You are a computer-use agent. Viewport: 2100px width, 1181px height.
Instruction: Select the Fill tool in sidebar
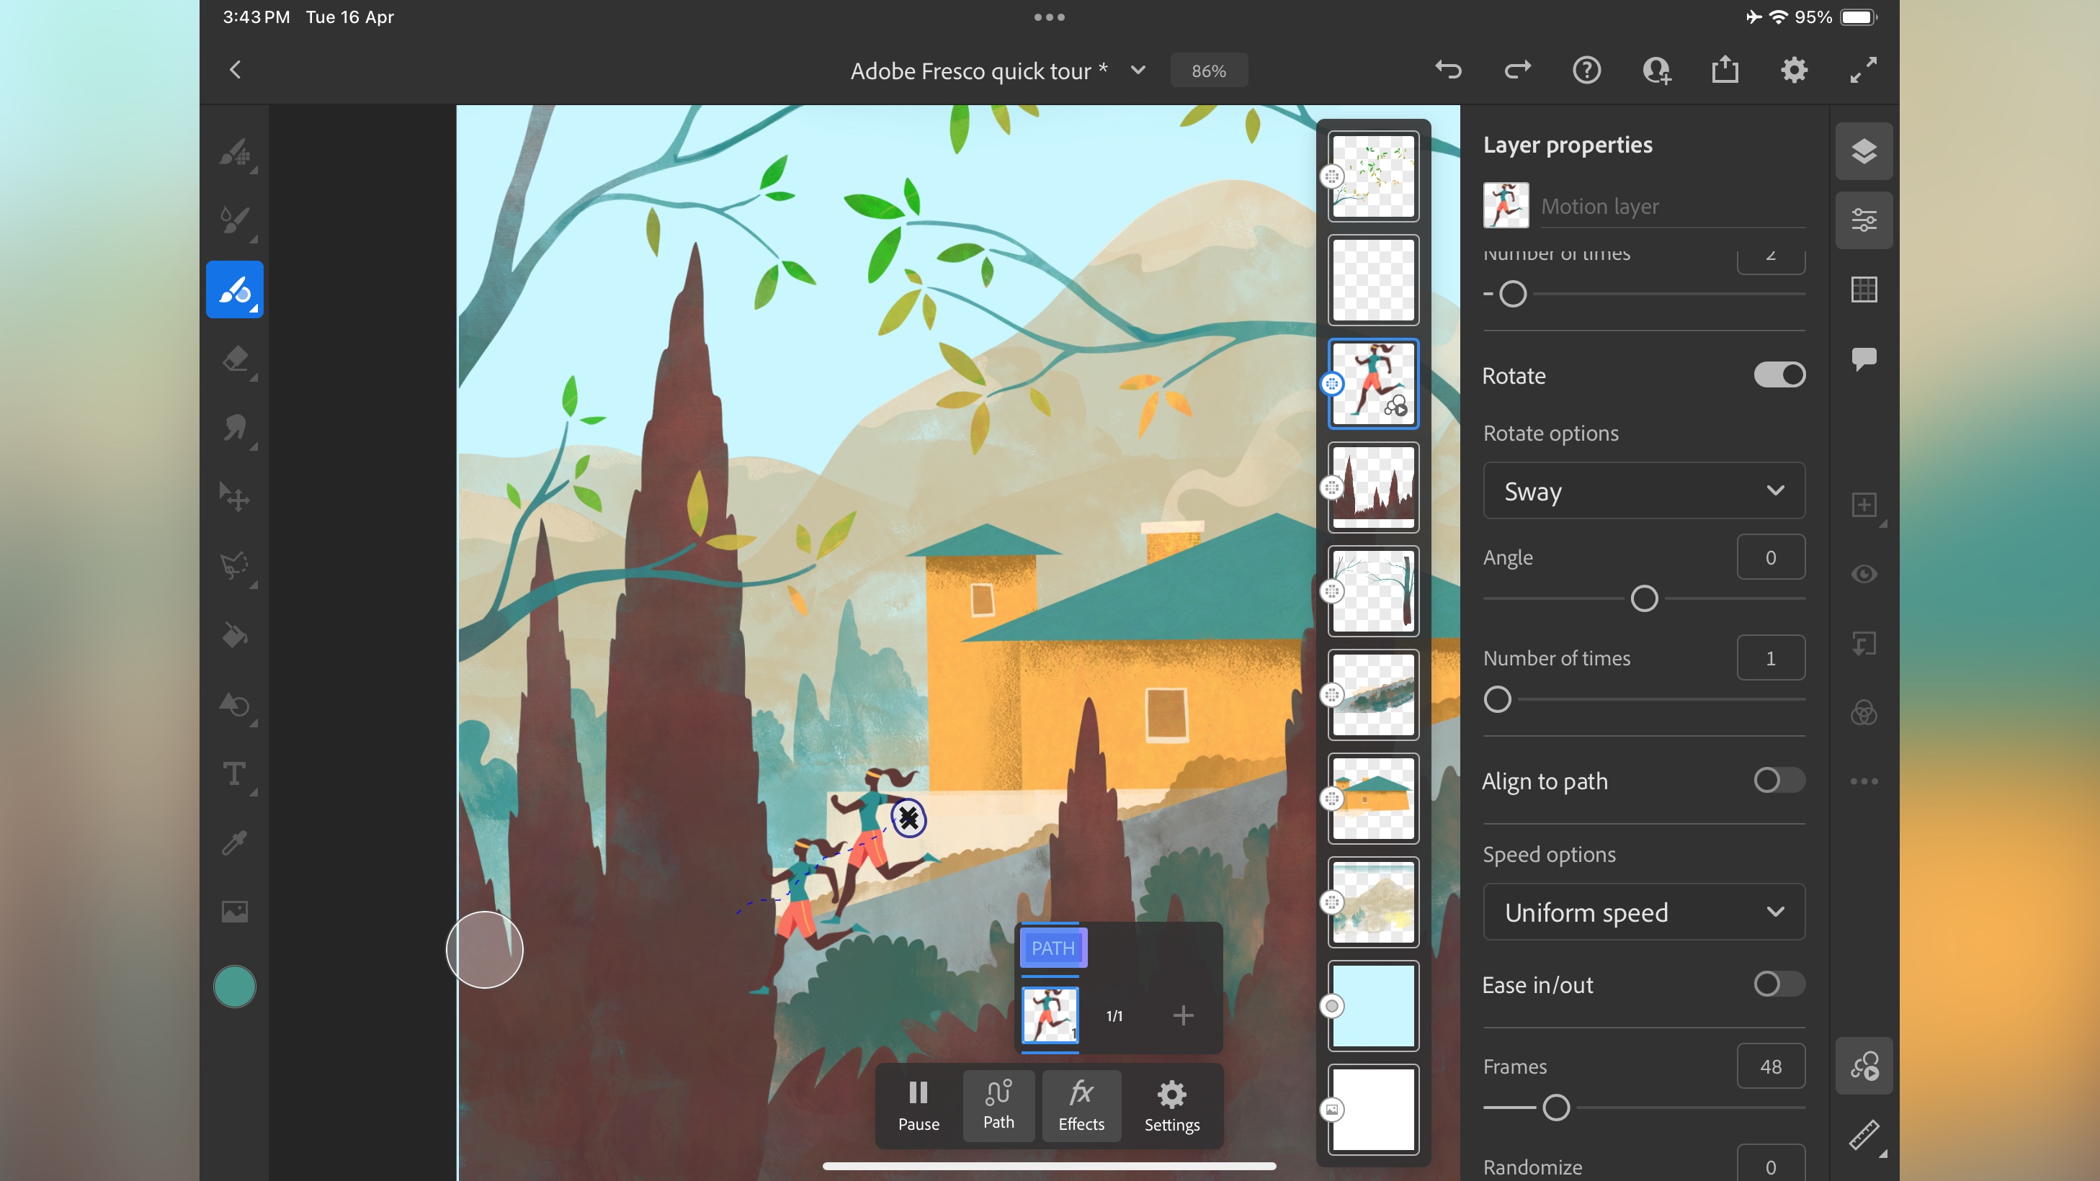point(235,636)
